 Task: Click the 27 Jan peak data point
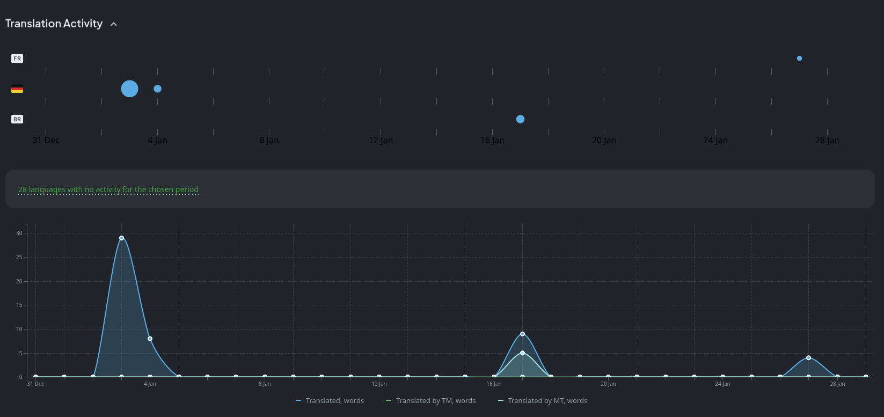coord(808,358)
